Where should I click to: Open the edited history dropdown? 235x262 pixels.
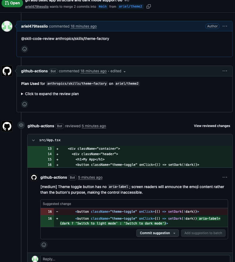[118, 71]
